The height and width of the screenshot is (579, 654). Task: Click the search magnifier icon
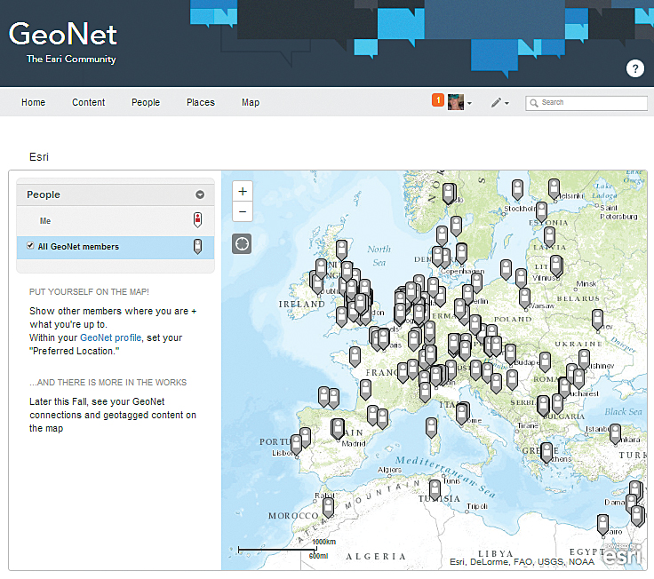tap(533, 102)
